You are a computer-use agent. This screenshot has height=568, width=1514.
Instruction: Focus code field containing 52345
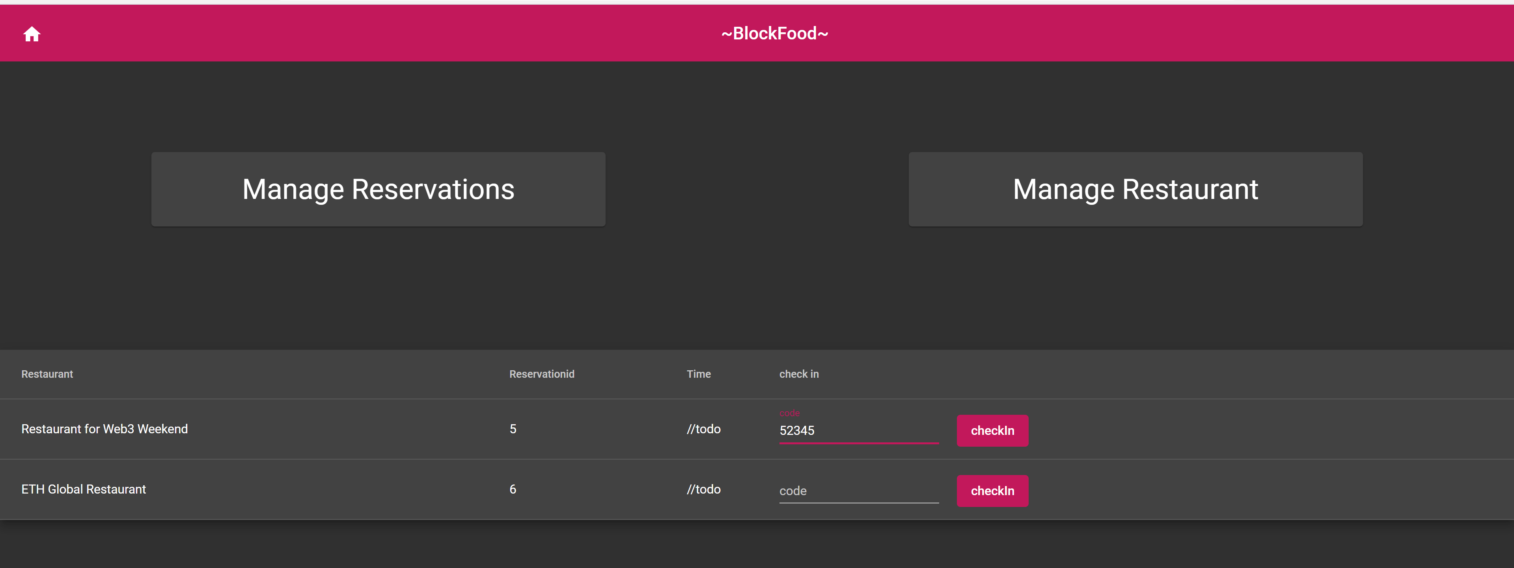click(859, 431)
